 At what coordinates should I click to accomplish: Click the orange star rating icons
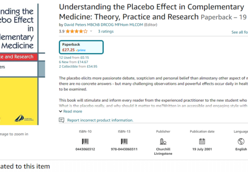76,31
